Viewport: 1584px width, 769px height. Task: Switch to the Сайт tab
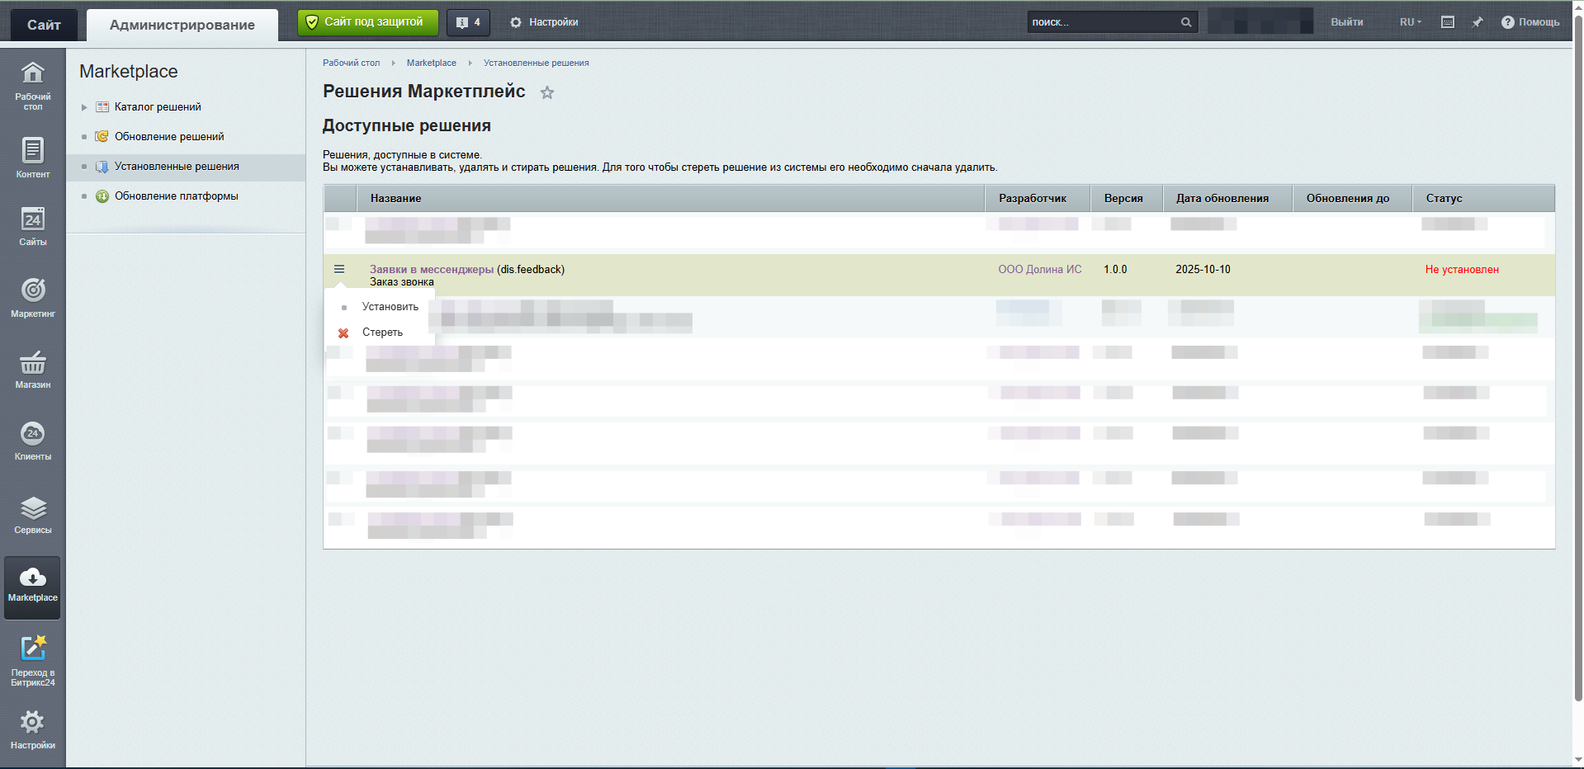click(x=44, y=25)
